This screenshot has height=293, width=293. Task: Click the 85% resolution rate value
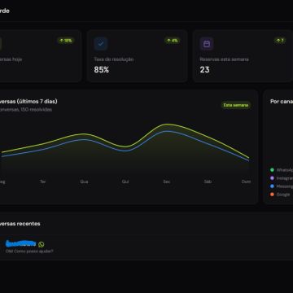(x=102, y=70)
